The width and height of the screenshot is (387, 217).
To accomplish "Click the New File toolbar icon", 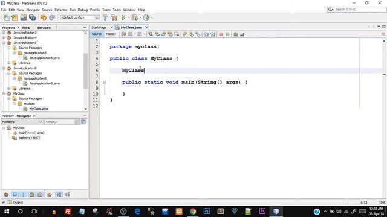I will [7, 17].
